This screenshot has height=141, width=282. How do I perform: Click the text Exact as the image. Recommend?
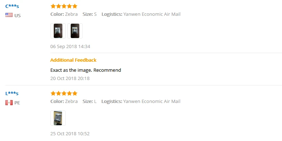pos(85,70)
